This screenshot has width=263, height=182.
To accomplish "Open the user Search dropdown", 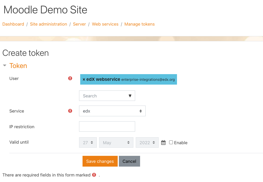I will click(x=107, y=96).
